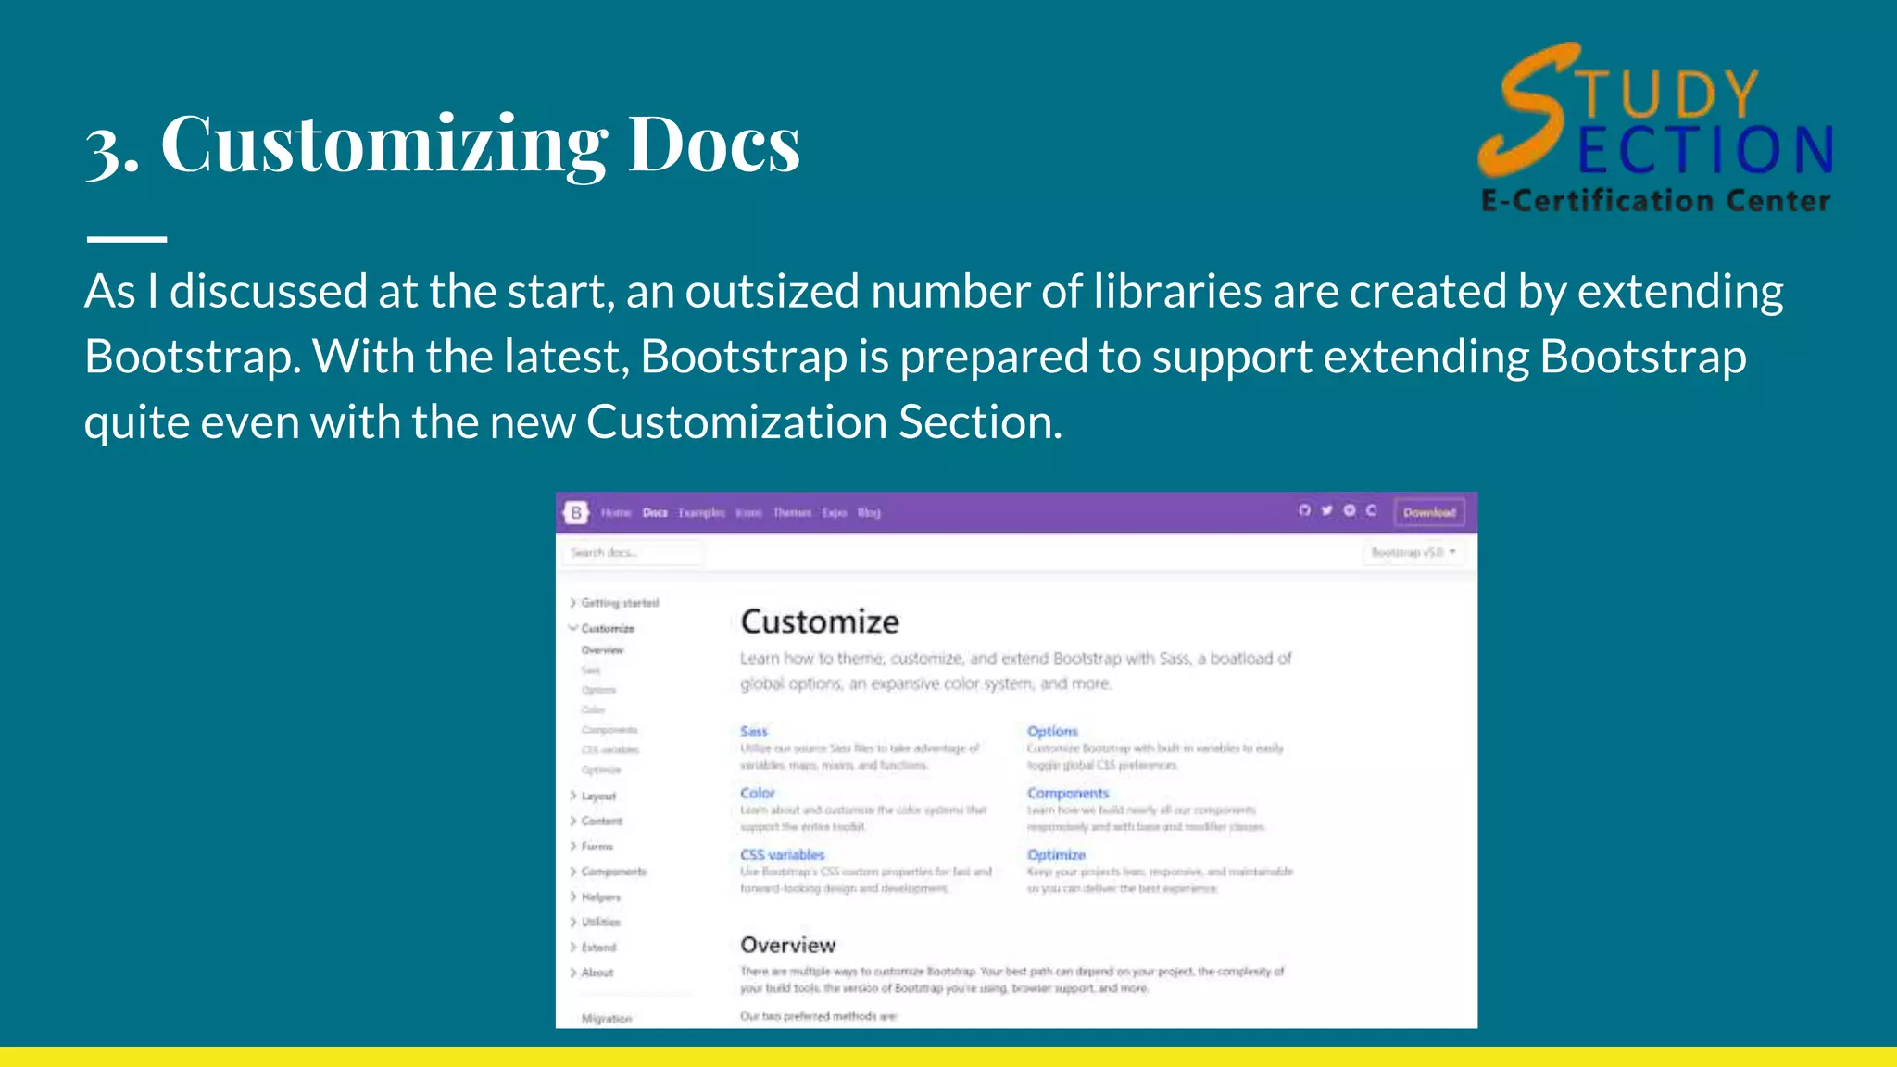The width and height of the screenshot is (1897, 1067).
Task: Click the Customize page heading
Action: click(820, 621)
